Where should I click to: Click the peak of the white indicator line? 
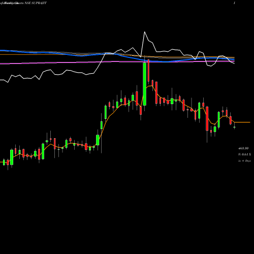pos(144,31)
